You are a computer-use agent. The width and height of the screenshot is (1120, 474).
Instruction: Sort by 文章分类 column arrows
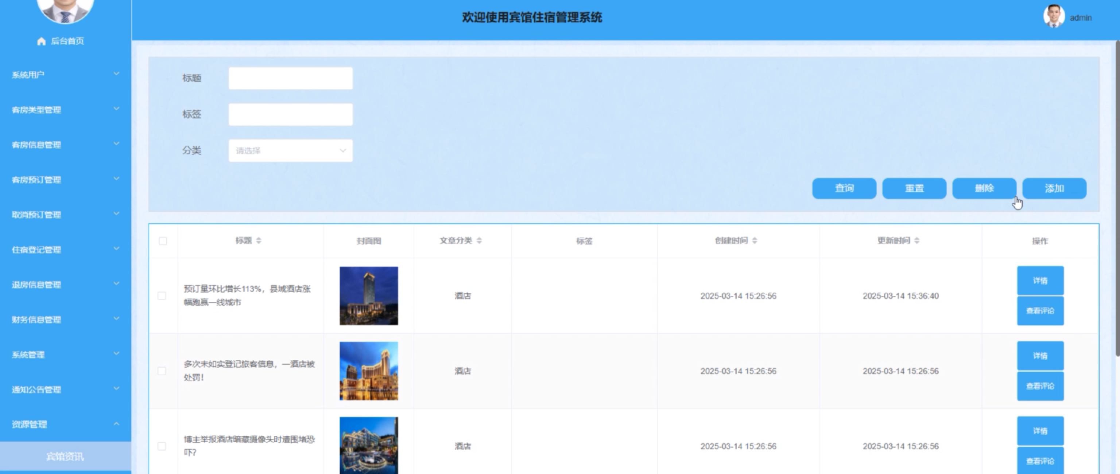click(x=479, y=241)
